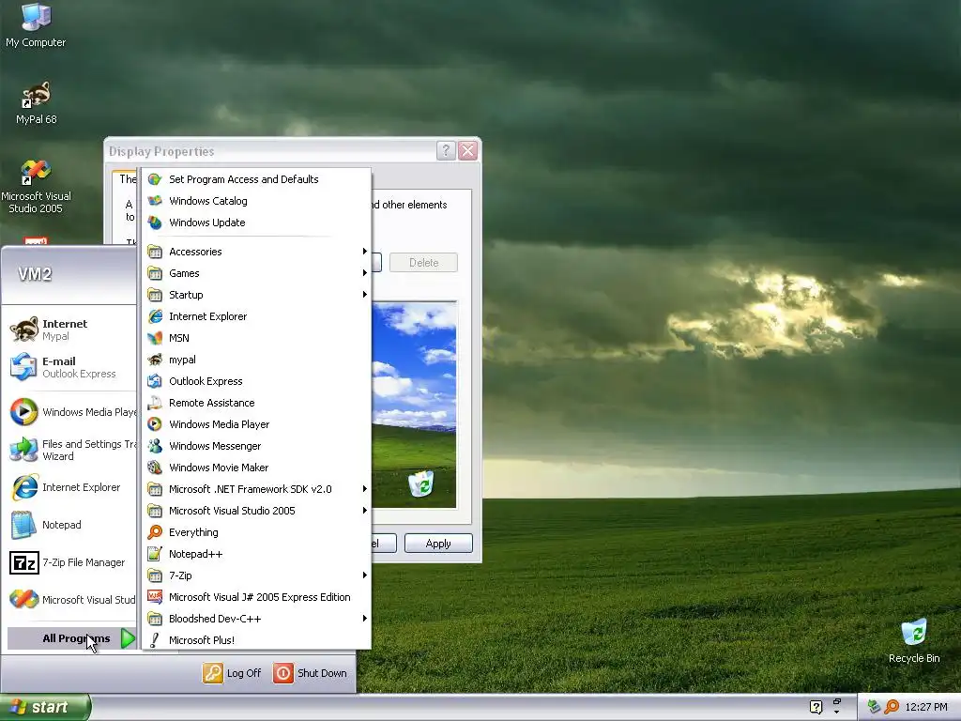Launch MSN from programs menu

pos(256,338)
